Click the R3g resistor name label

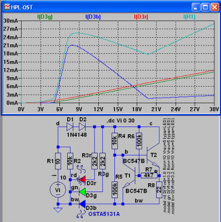[103, 174]
